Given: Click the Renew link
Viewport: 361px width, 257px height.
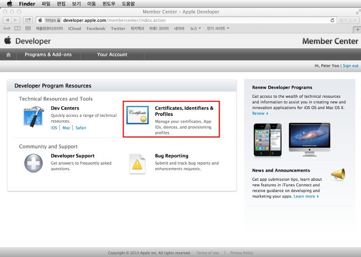Looking at the screenshot, I should point(260,114).
